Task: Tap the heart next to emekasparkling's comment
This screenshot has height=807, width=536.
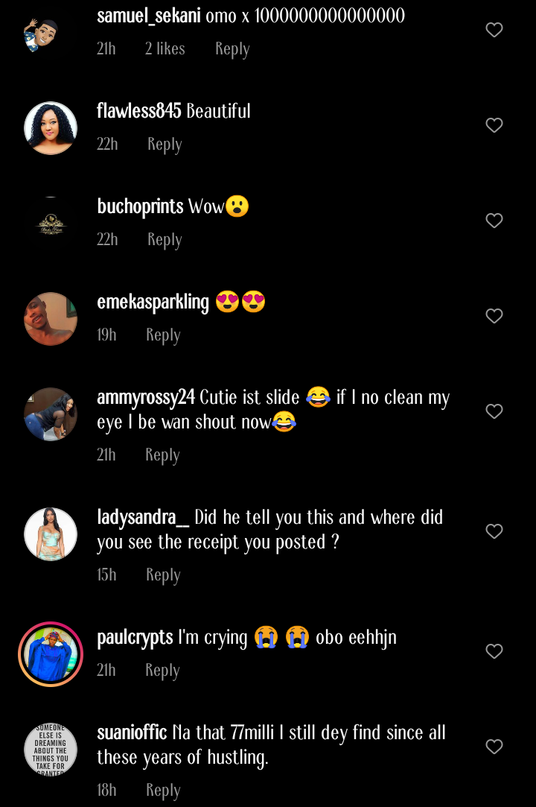Action: click(494, 316)
